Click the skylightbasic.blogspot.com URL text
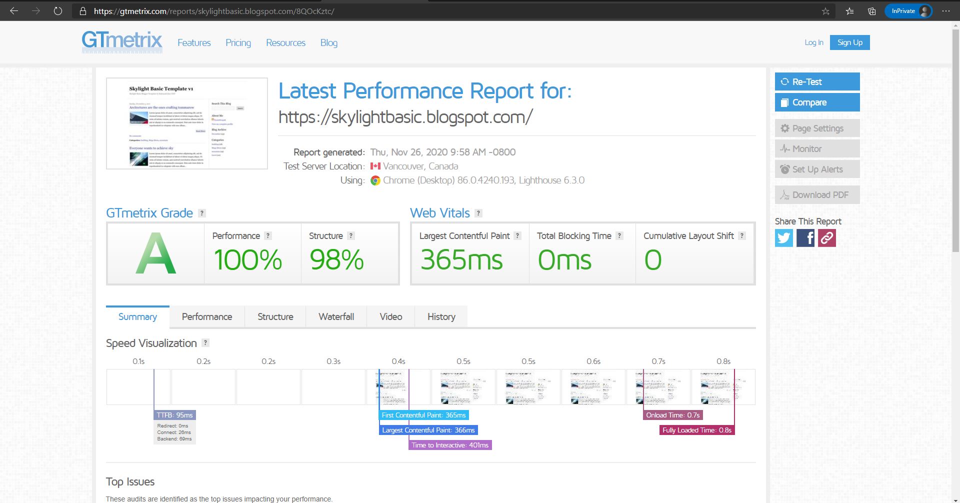The width and height of the screenshot is (960, 503). 405,116
